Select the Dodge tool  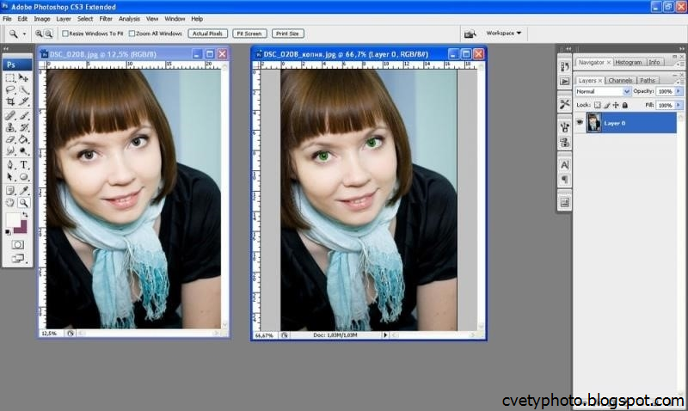tap(24, 151)
